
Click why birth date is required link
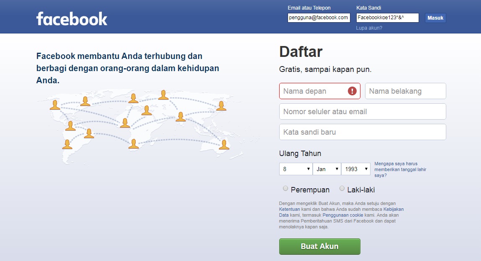(x=400, y=169)
